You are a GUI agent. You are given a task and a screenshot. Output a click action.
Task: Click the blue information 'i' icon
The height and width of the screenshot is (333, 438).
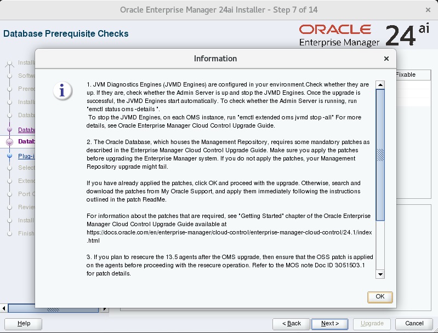click(x=62, y=91)
